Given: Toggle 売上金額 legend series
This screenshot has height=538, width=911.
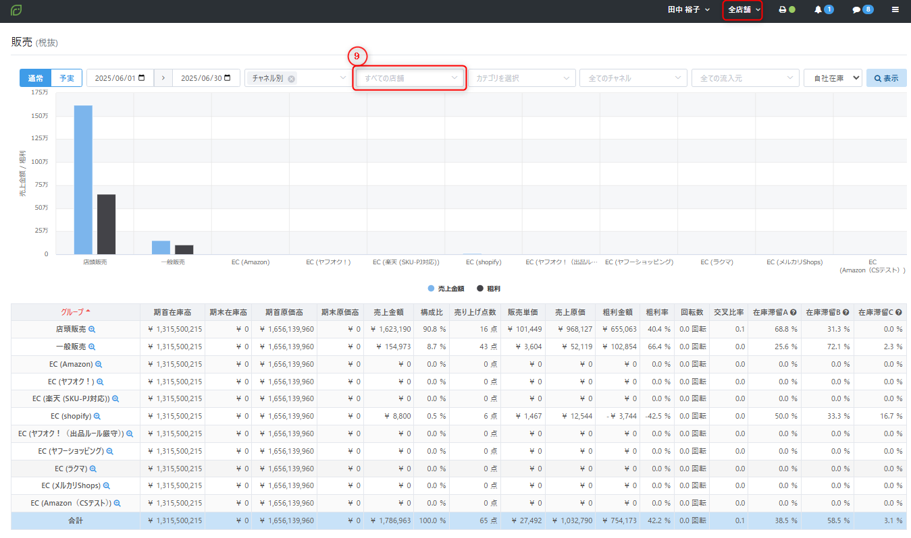Looking at the screenshot, I should [446, 289].
